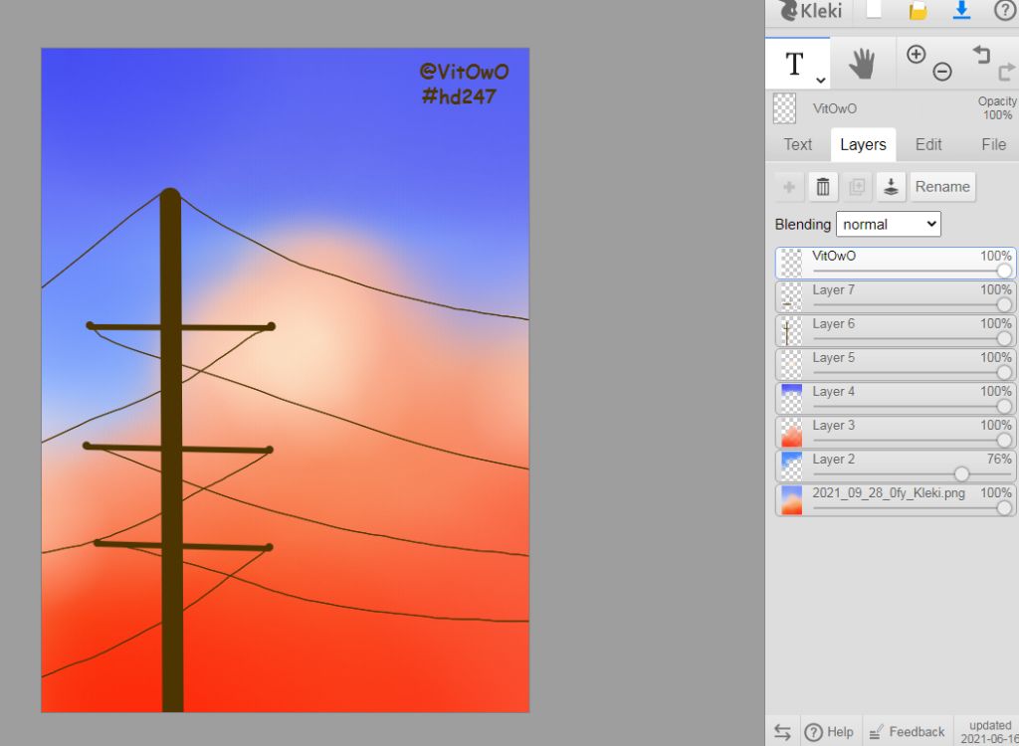This screenshot has height=746, width=1019.
Task: Click the @VitOwO text on canvas
Action: 464,72
